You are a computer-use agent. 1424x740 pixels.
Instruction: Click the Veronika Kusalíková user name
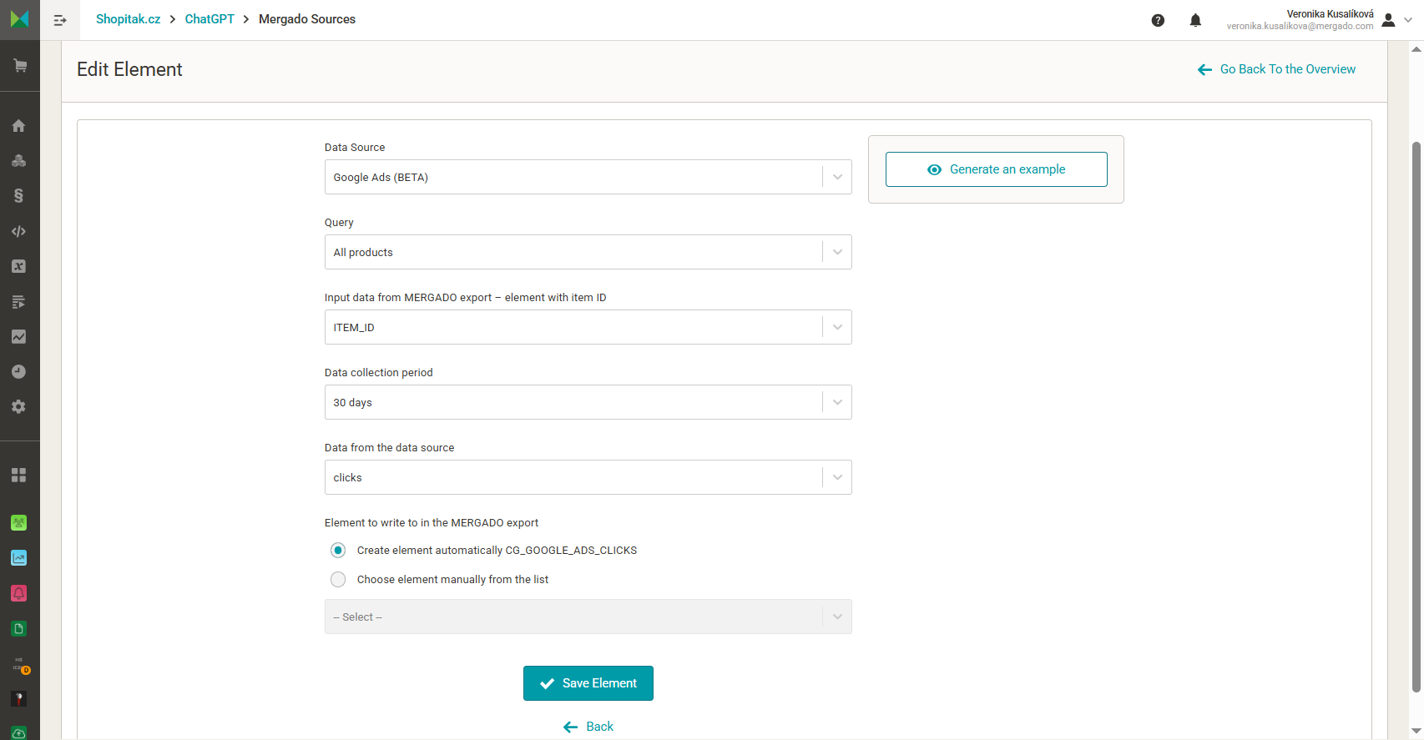1330,14
